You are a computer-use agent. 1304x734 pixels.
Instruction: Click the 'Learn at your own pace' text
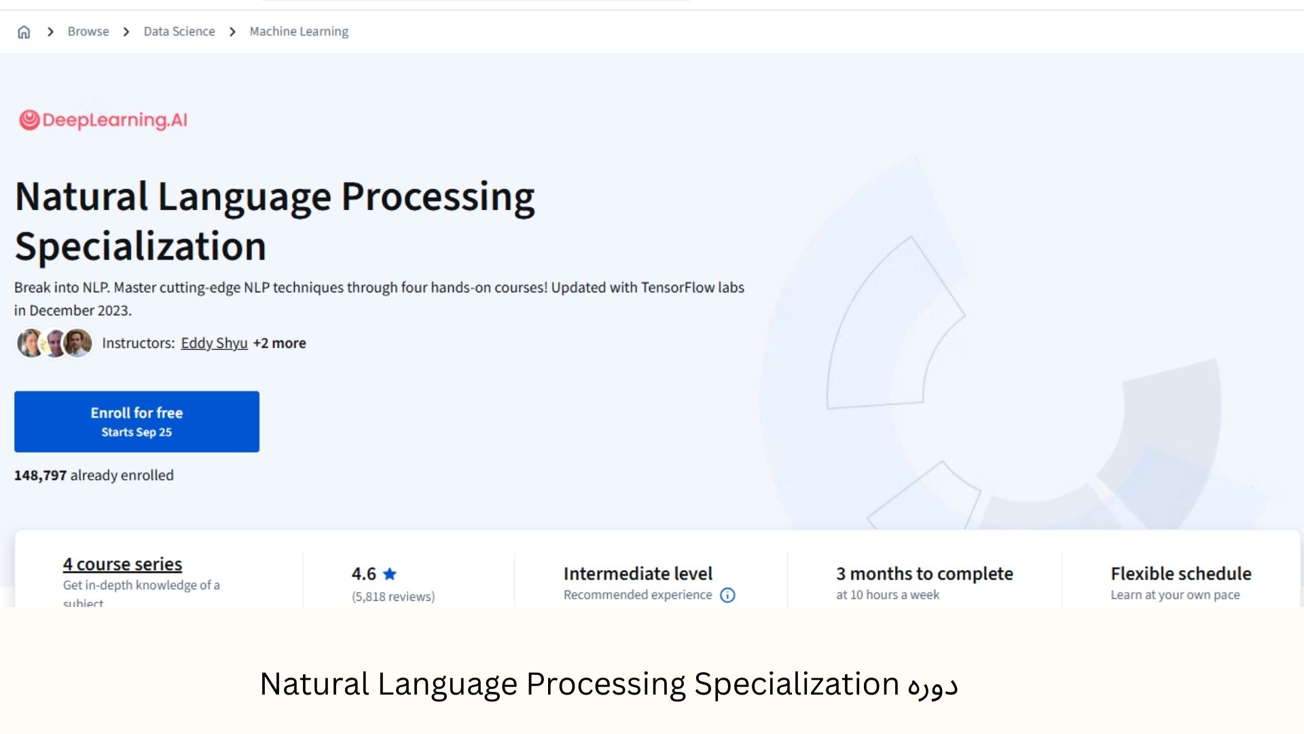click(x=1175, y=595)
